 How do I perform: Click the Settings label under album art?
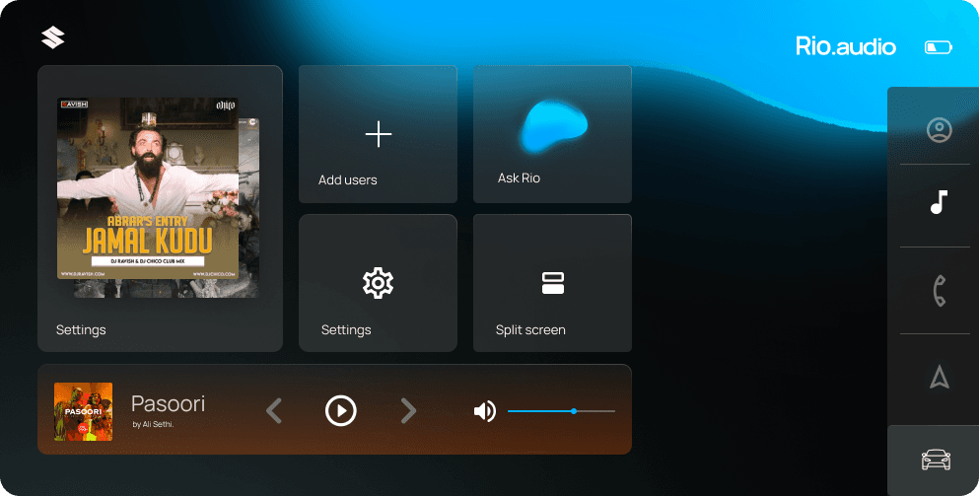(81, 329)
